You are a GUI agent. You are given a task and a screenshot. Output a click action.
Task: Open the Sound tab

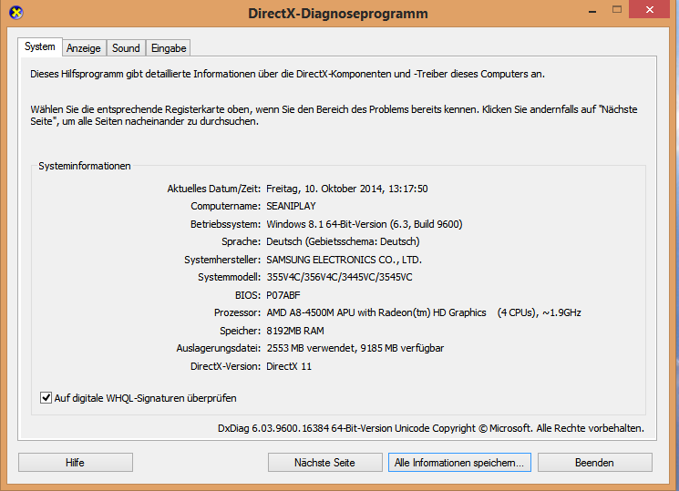126,48
